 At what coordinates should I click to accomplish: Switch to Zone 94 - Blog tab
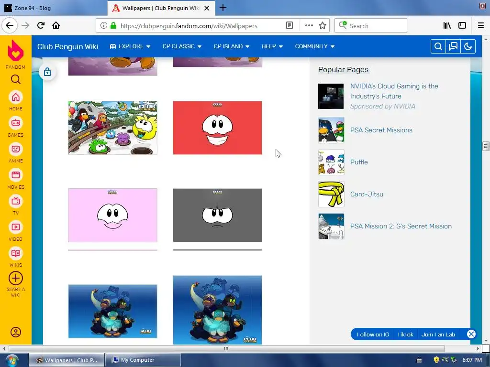point(54,8)
